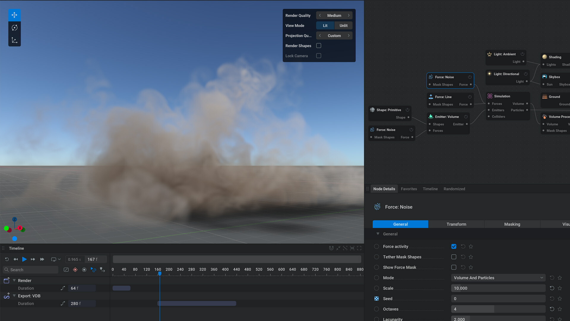The height and width of the screenshot is (321, 570).
Task: Select the Move tool in viewport
Action: [x=14, y=15]
